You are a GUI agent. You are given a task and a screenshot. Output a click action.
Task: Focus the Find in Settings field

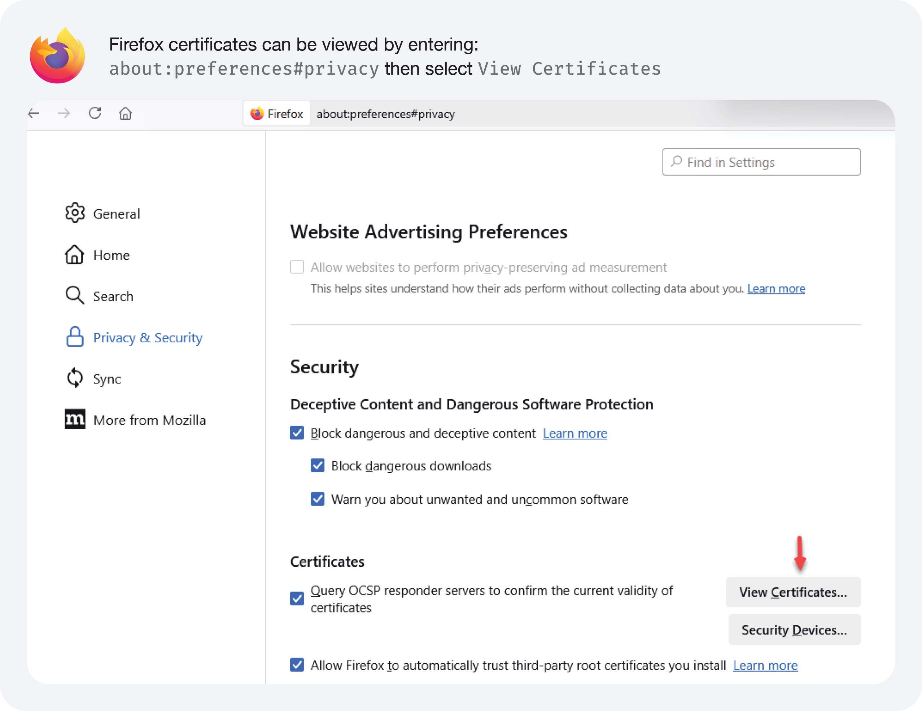coord(761,162)
